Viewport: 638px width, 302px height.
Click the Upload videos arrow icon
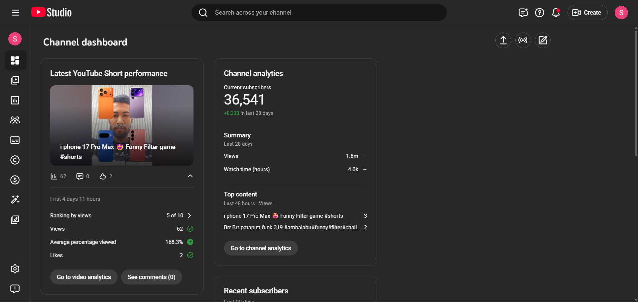(503, 40)
